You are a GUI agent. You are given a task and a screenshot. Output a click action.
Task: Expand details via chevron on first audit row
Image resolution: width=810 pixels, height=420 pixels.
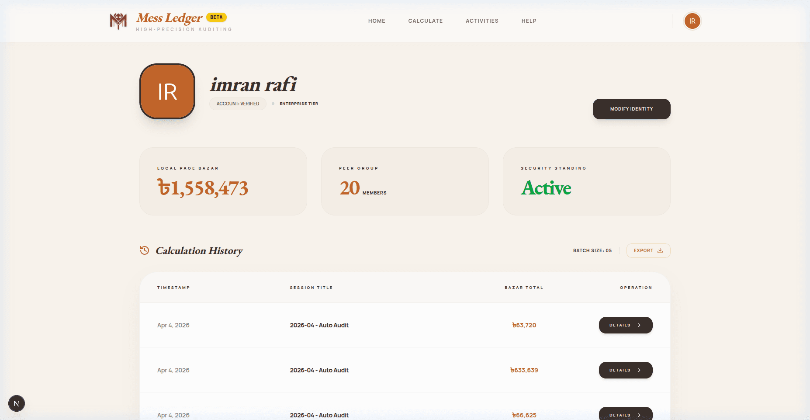[x=639, y=325]
